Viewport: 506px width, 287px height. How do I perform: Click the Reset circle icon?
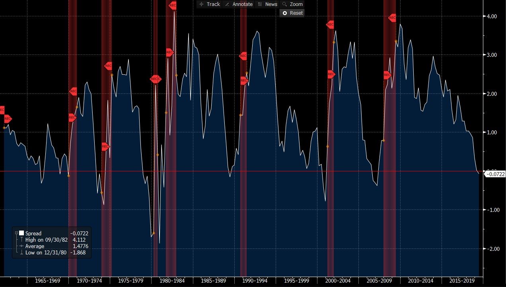pyautogui.click(x=284, y=13)
